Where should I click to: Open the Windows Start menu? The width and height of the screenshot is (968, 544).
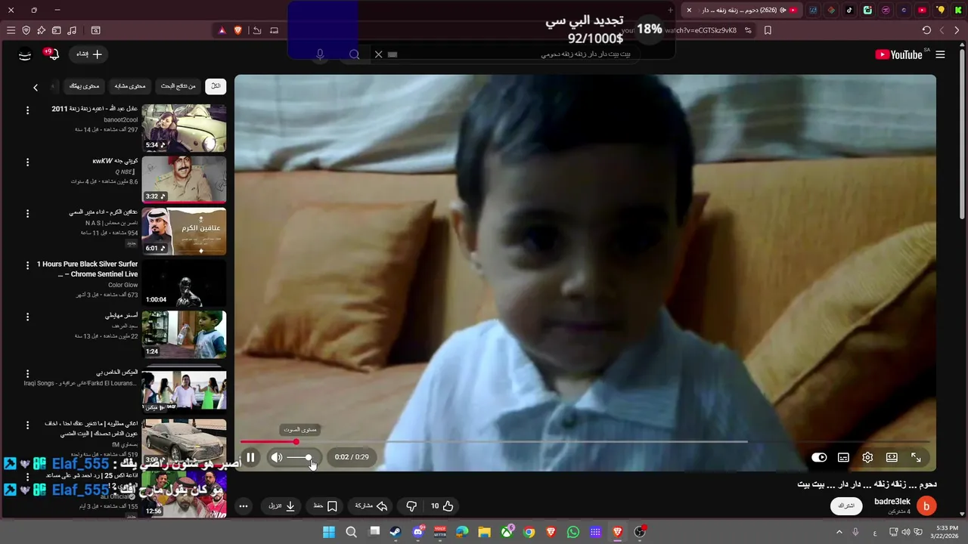[x=329, y=532]
